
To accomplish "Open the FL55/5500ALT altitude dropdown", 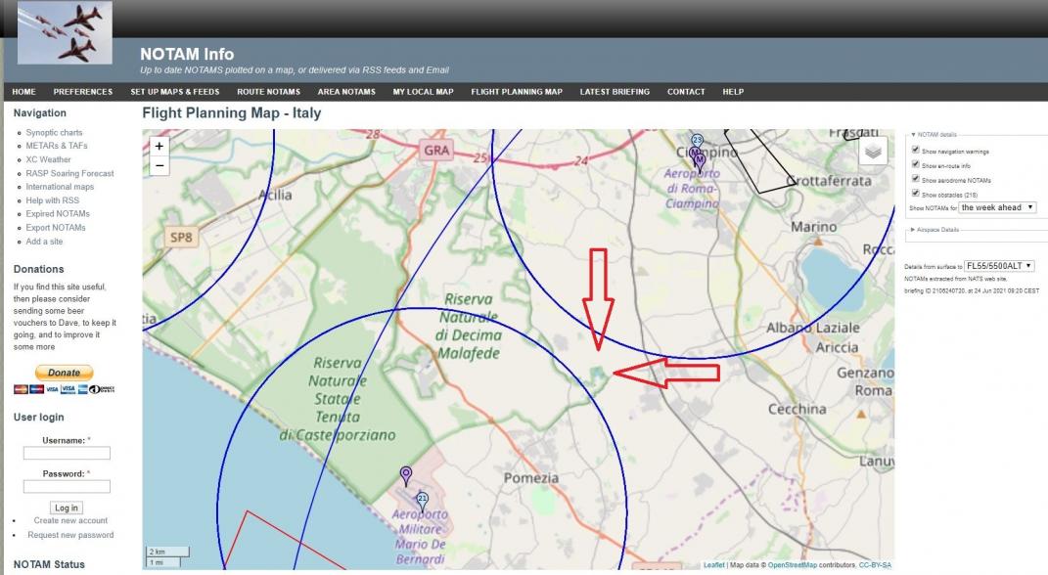I will [x=999, y=266].
